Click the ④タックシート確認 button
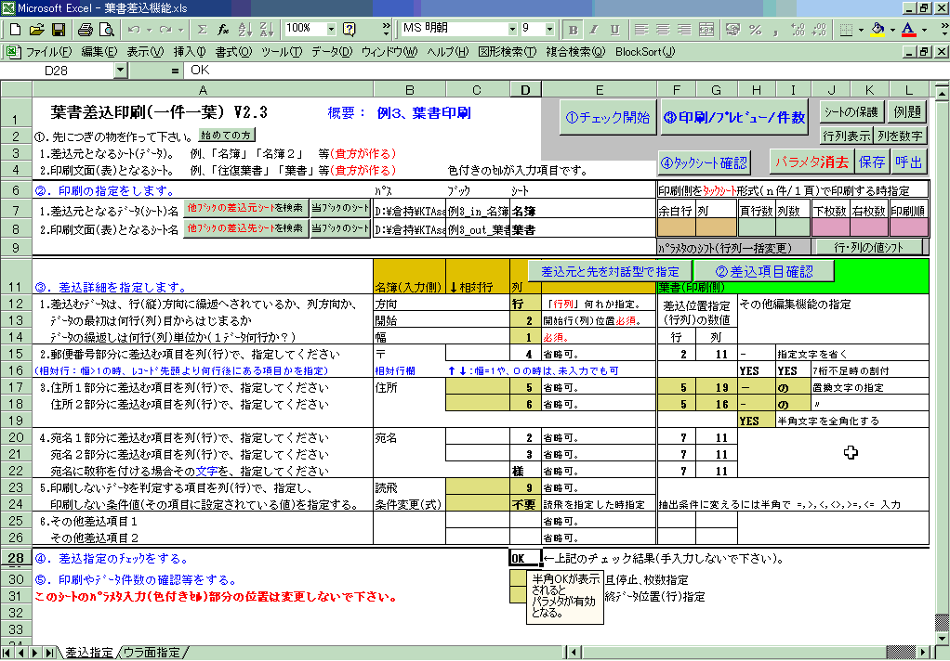 pos(704,162)
